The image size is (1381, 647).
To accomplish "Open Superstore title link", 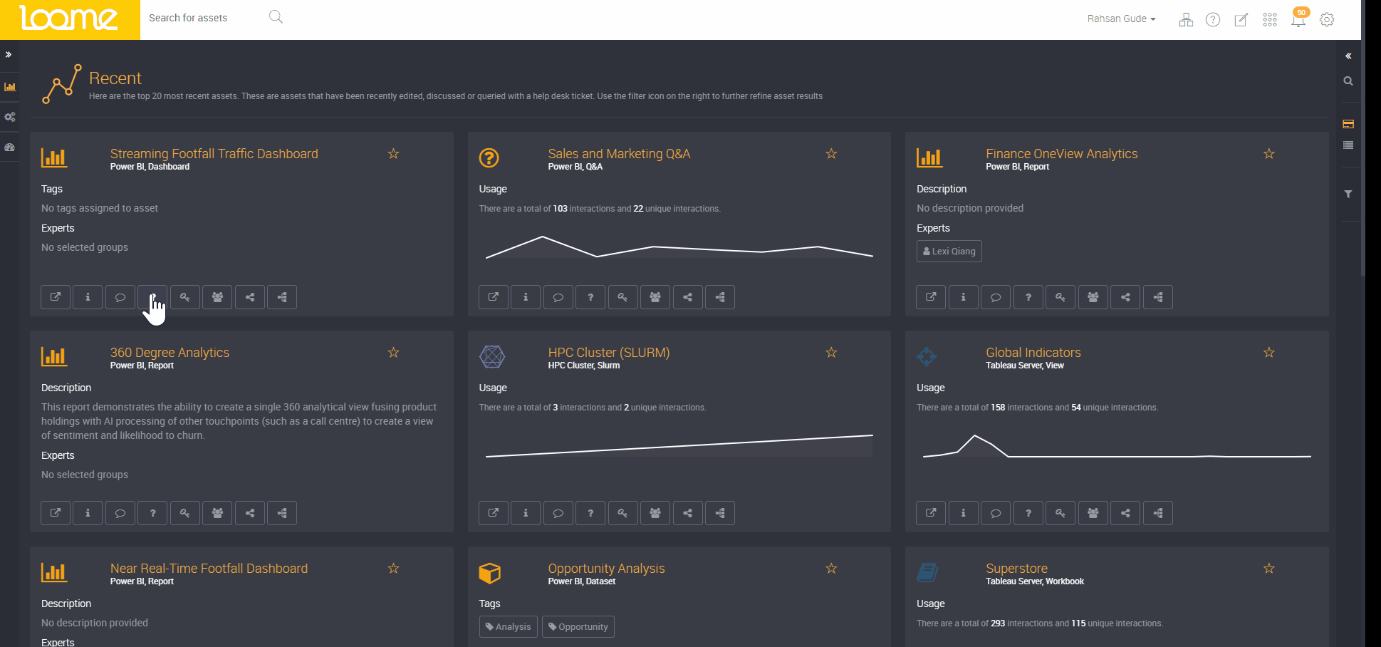I will click(1017, 569).
